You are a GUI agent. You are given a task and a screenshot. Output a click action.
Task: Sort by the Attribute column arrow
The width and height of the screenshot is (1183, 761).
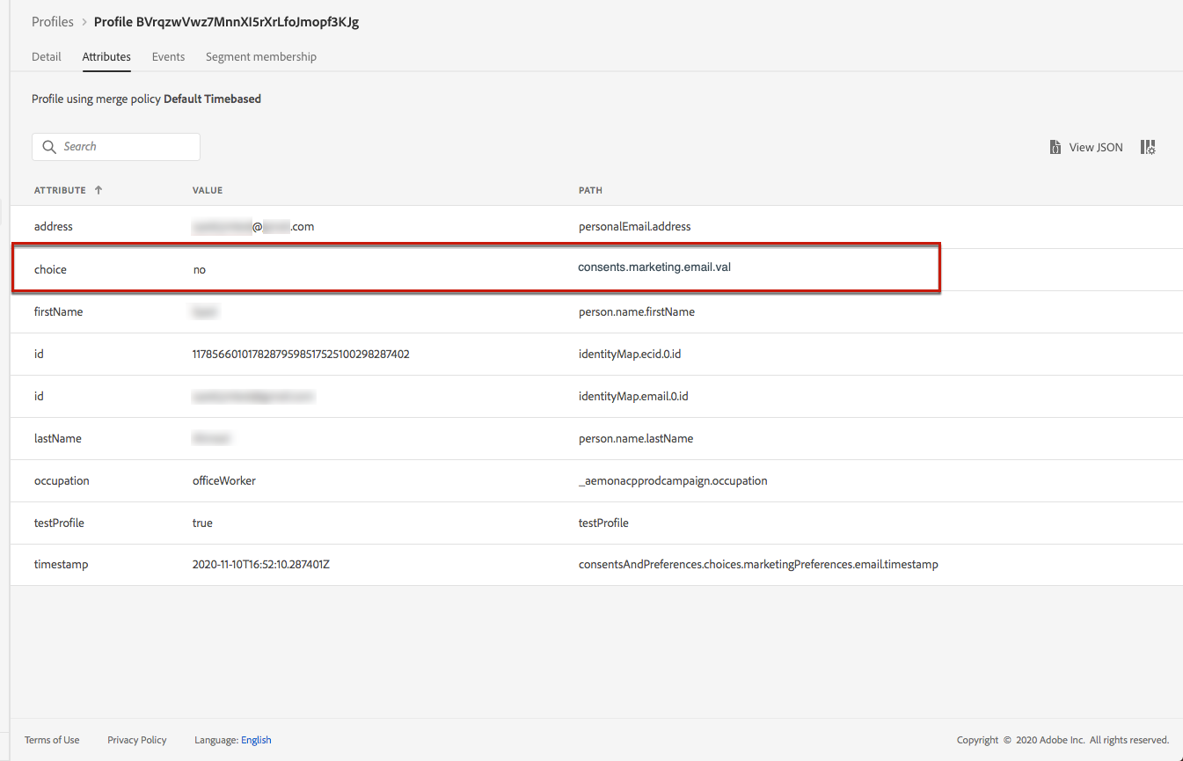[x=99, y=190]
